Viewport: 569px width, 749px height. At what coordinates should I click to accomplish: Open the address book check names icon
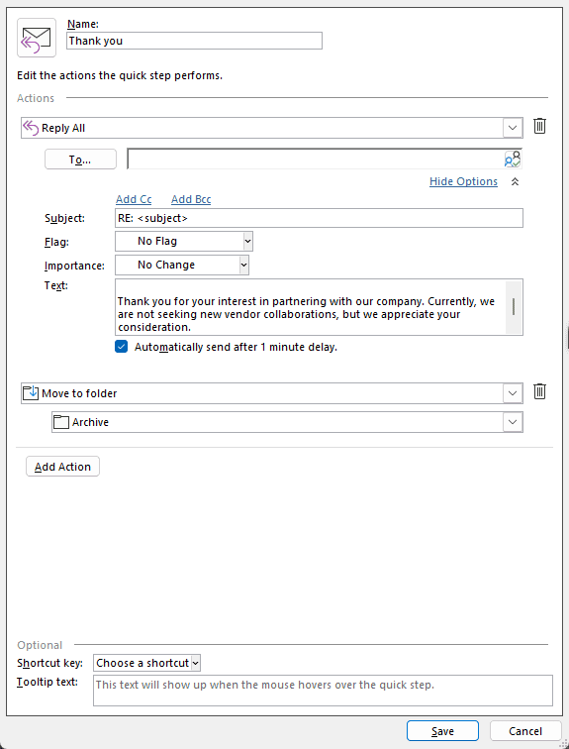tap(513, 160)
